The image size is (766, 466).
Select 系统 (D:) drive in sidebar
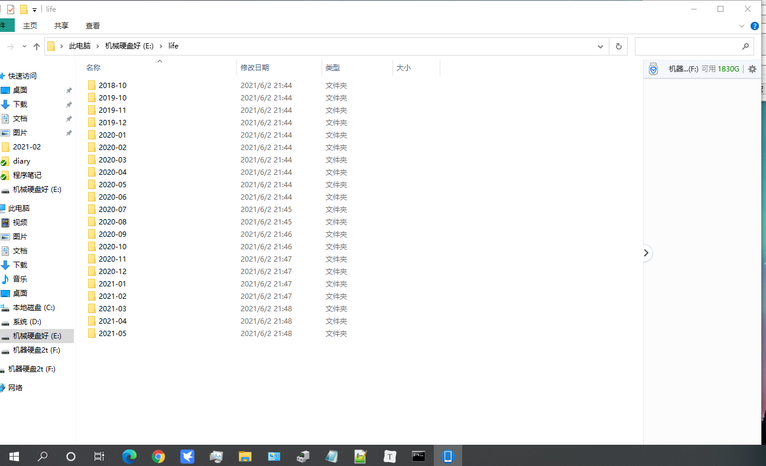click(27, 322)
